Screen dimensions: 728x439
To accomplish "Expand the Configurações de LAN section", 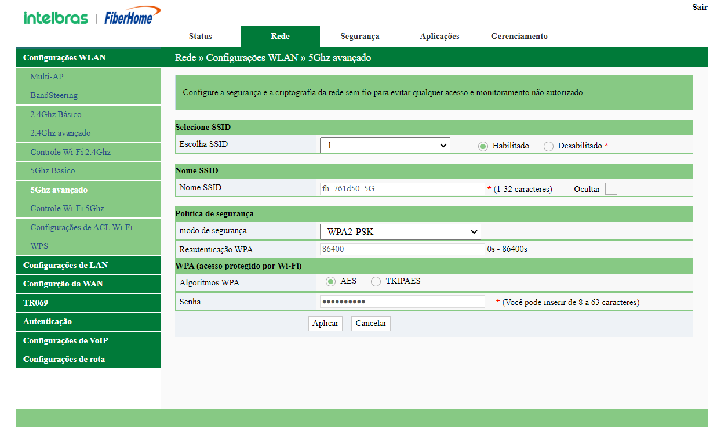I will tap(88, 265).
